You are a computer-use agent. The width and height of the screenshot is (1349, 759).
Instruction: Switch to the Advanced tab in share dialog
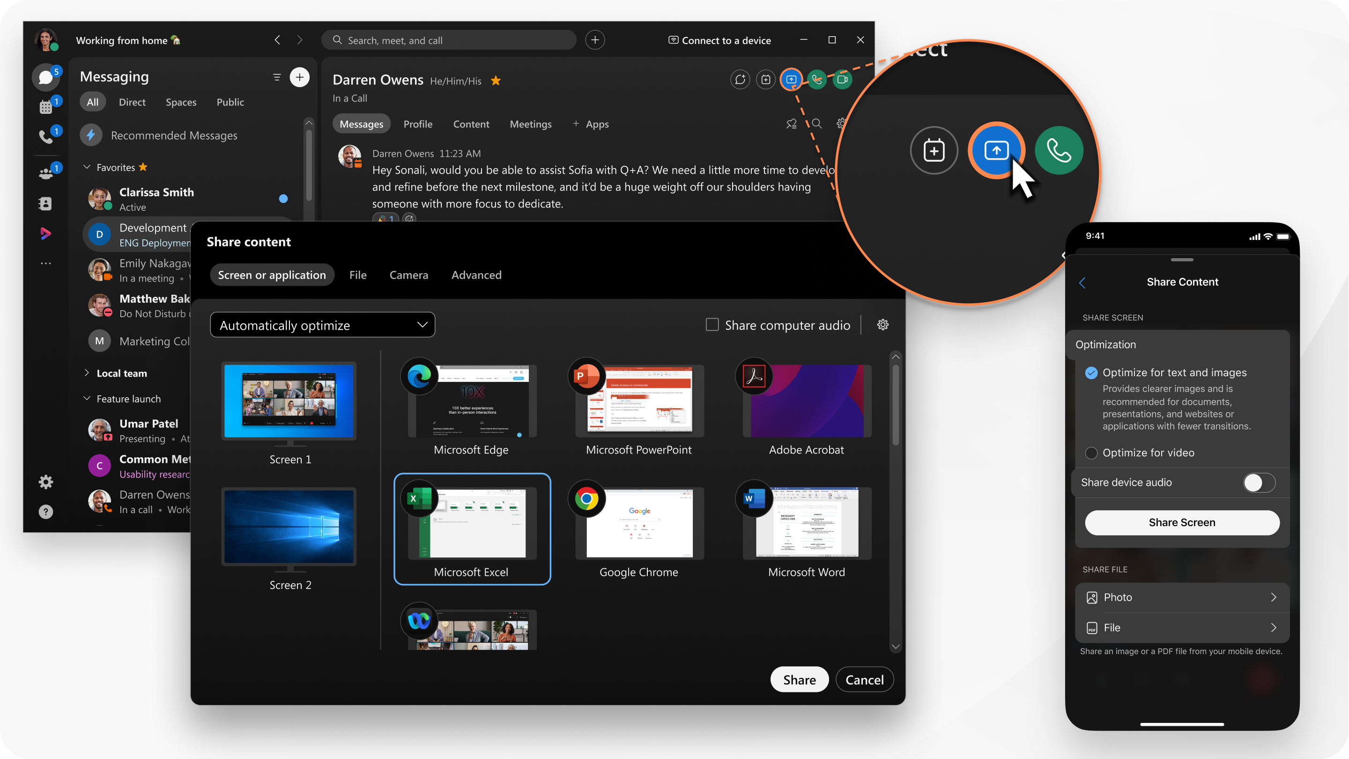coord(476,274)
